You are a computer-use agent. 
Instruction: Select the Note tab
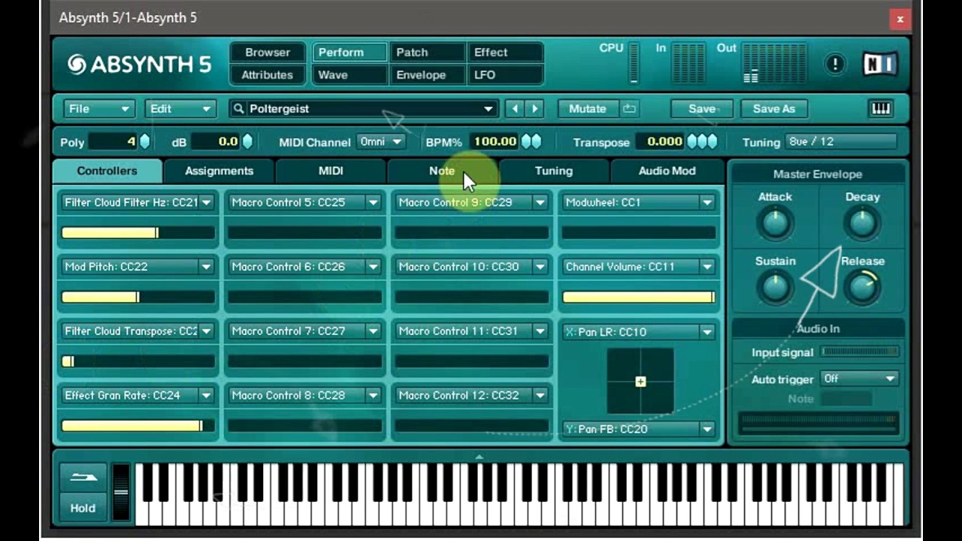coord(442,171)
